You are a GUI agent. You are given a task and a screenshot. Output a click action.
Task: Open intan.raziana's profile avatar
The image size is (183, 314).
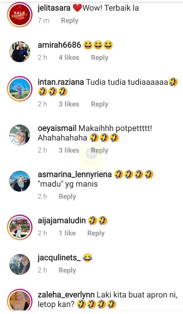click(x=20, y=89)
